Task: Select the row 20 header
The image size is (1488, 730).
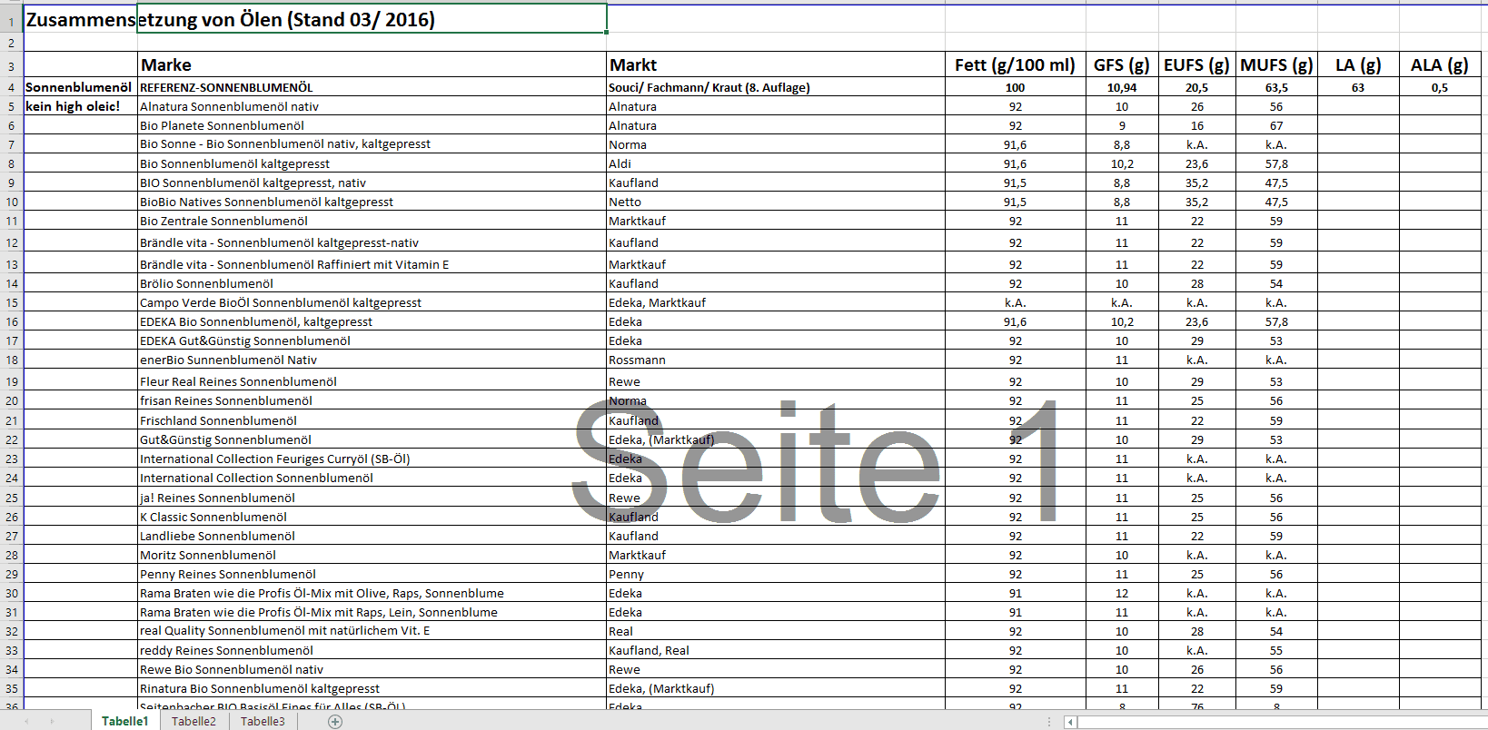Action: click(11, 400)
